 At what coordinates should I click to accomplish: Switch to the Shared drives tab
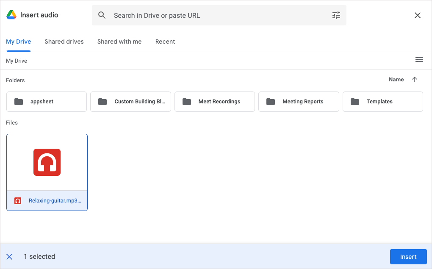click(64, 42)
